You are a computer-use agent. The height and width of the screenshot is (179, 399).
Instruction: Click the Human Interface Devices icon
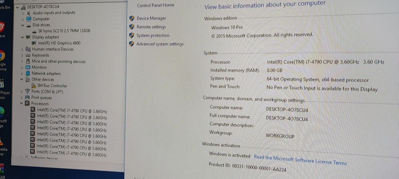tap(28, 49)
